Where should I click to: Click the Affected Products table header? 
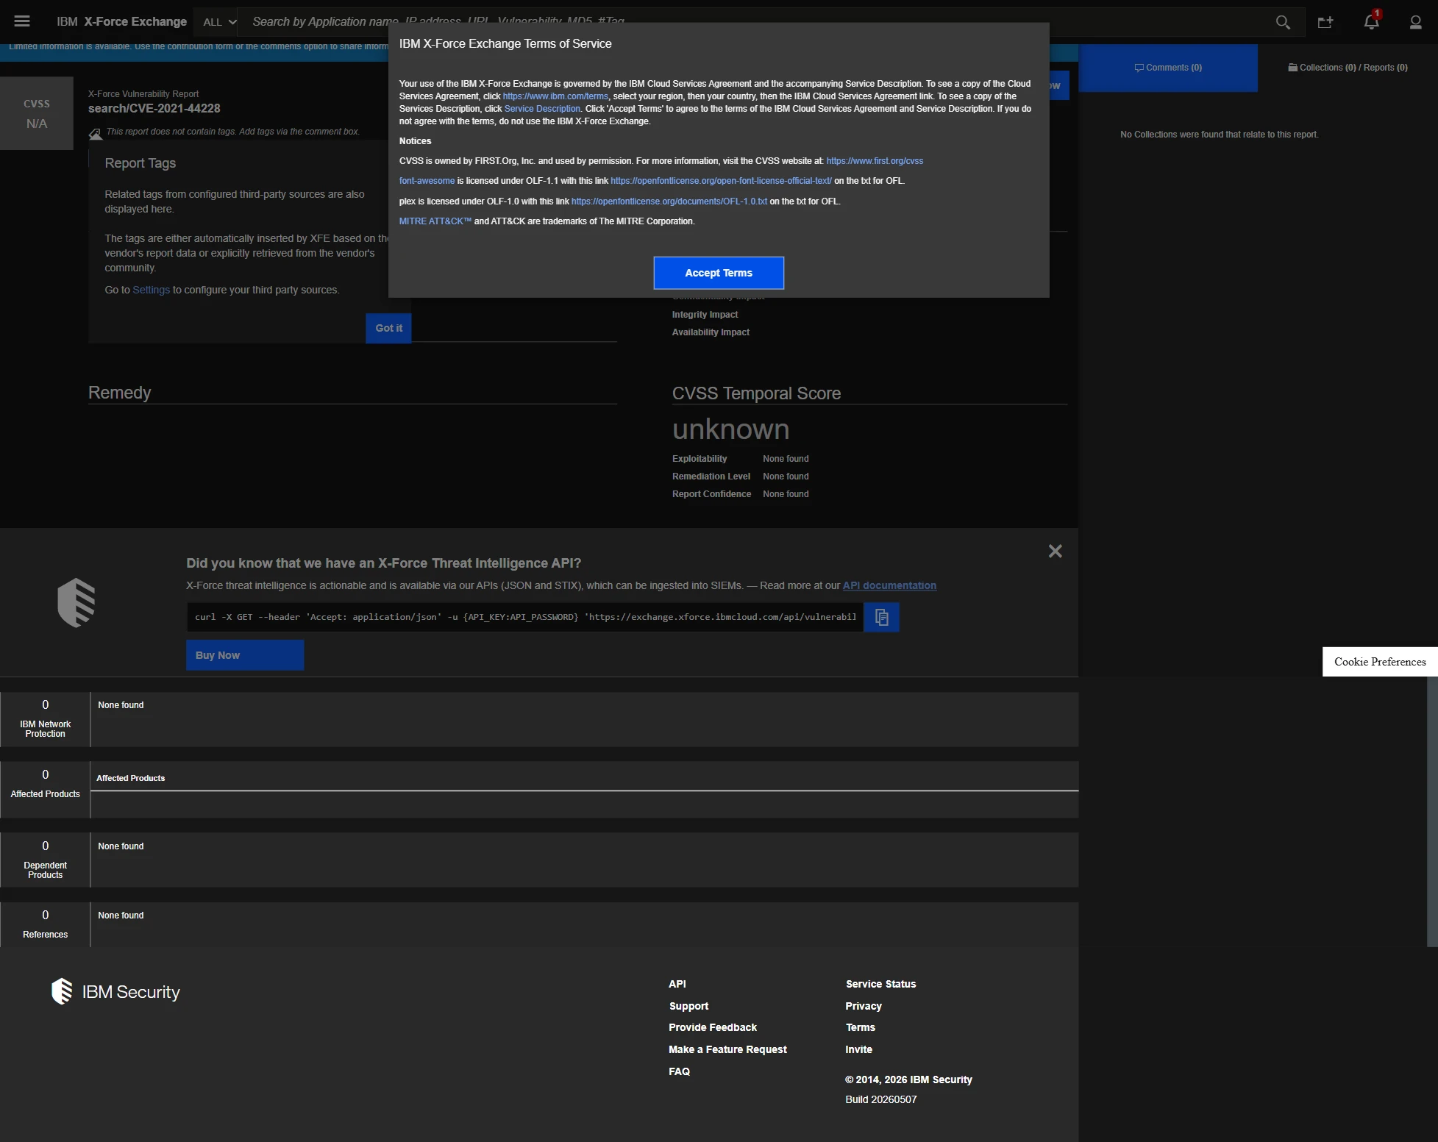(x=130, y=778)
